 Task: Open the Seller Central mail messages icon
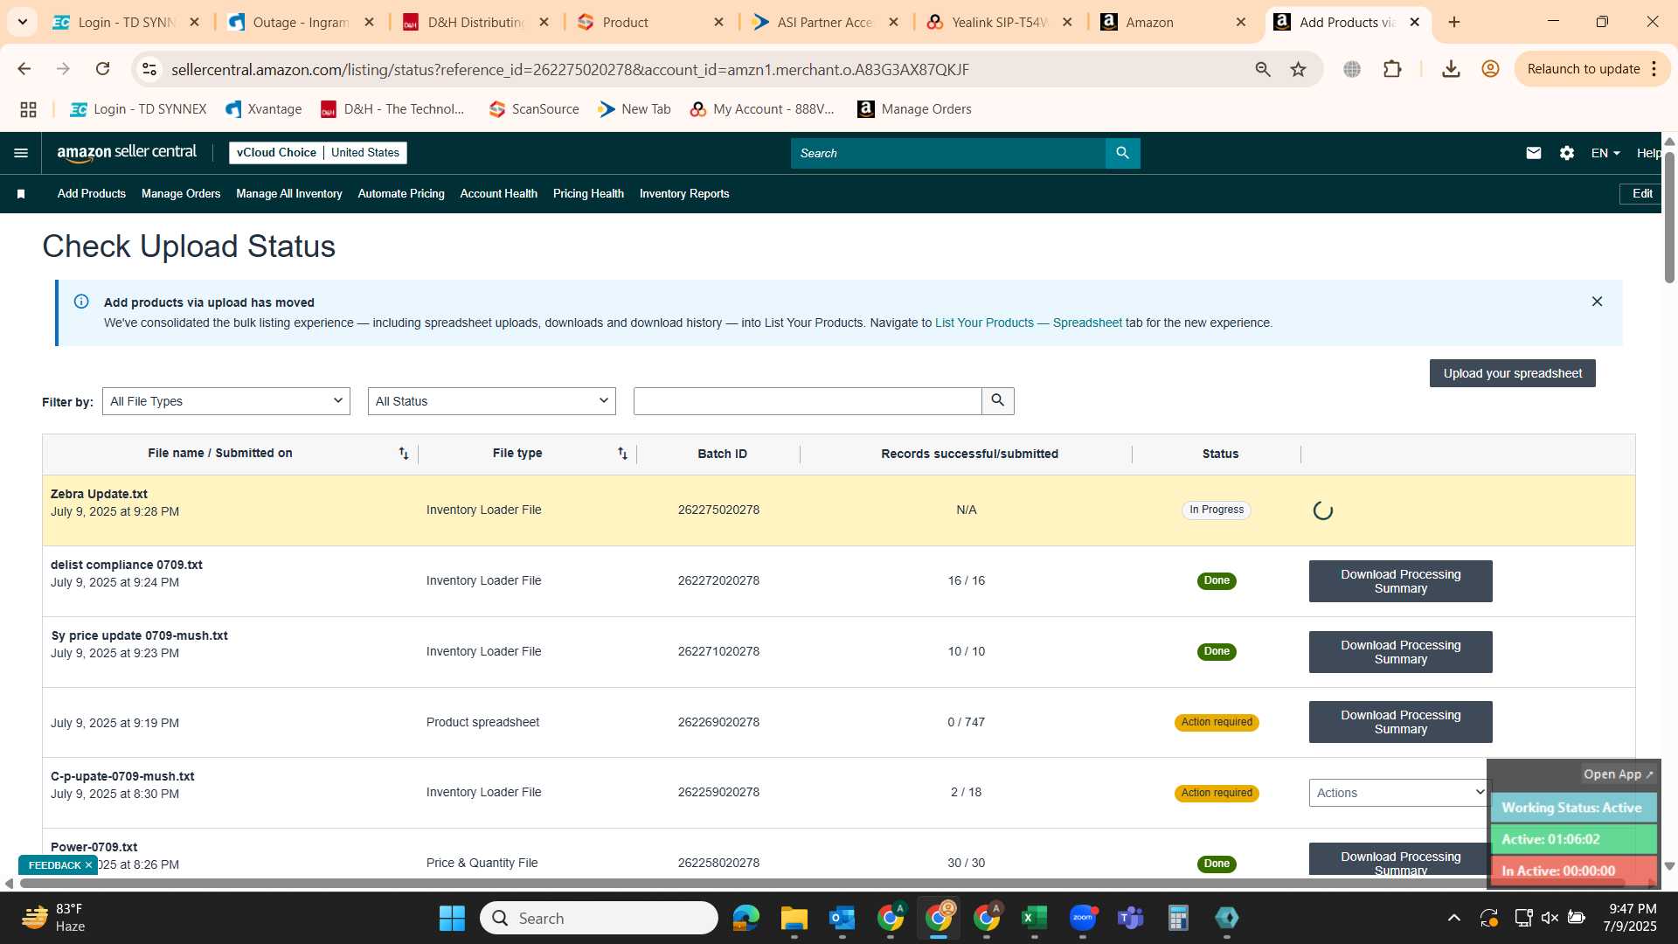point(1533,153)
